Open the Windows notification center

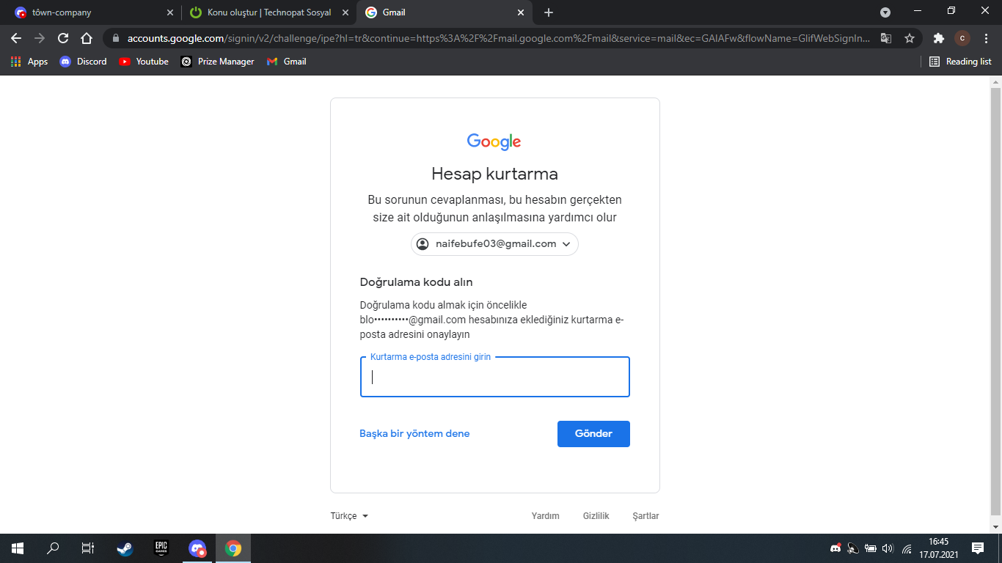click(x=977, y=548)
